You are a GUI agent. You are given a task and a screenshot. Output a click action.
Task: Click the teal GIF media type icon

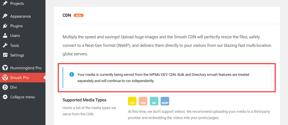click(154, 101)
